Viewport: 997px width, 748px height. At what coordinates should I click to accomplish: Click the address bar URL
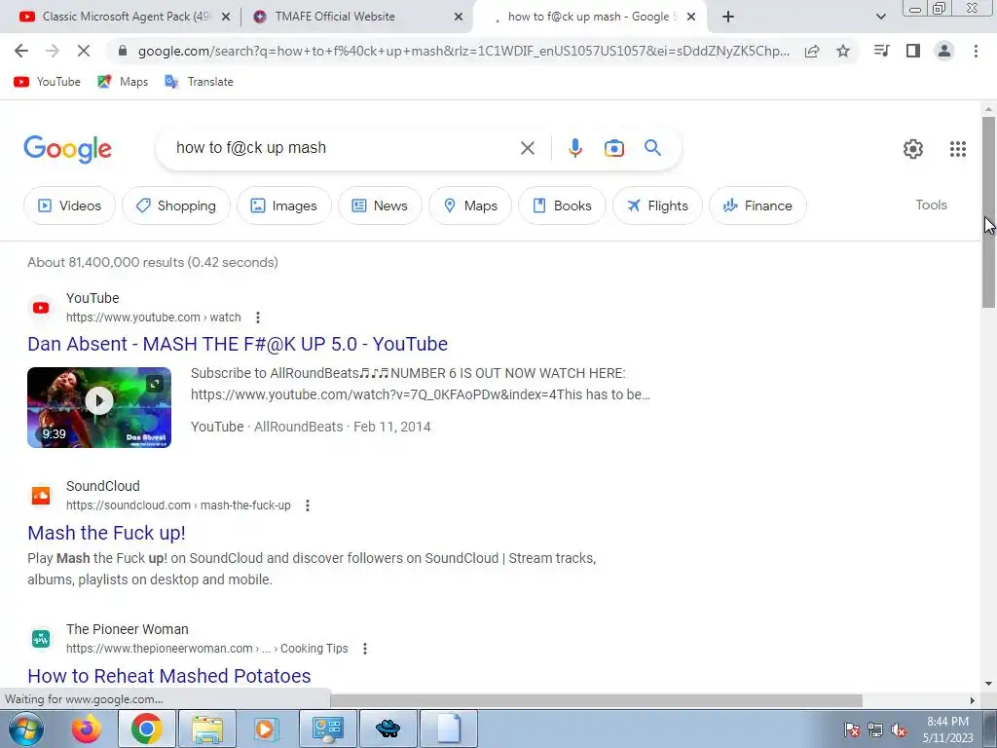463,51
